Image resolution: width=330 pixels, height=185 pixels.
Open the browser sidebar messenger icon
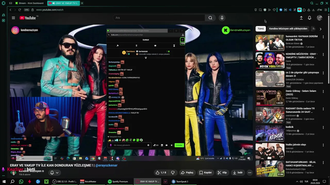pyautogui.click(x=3, y=21)
